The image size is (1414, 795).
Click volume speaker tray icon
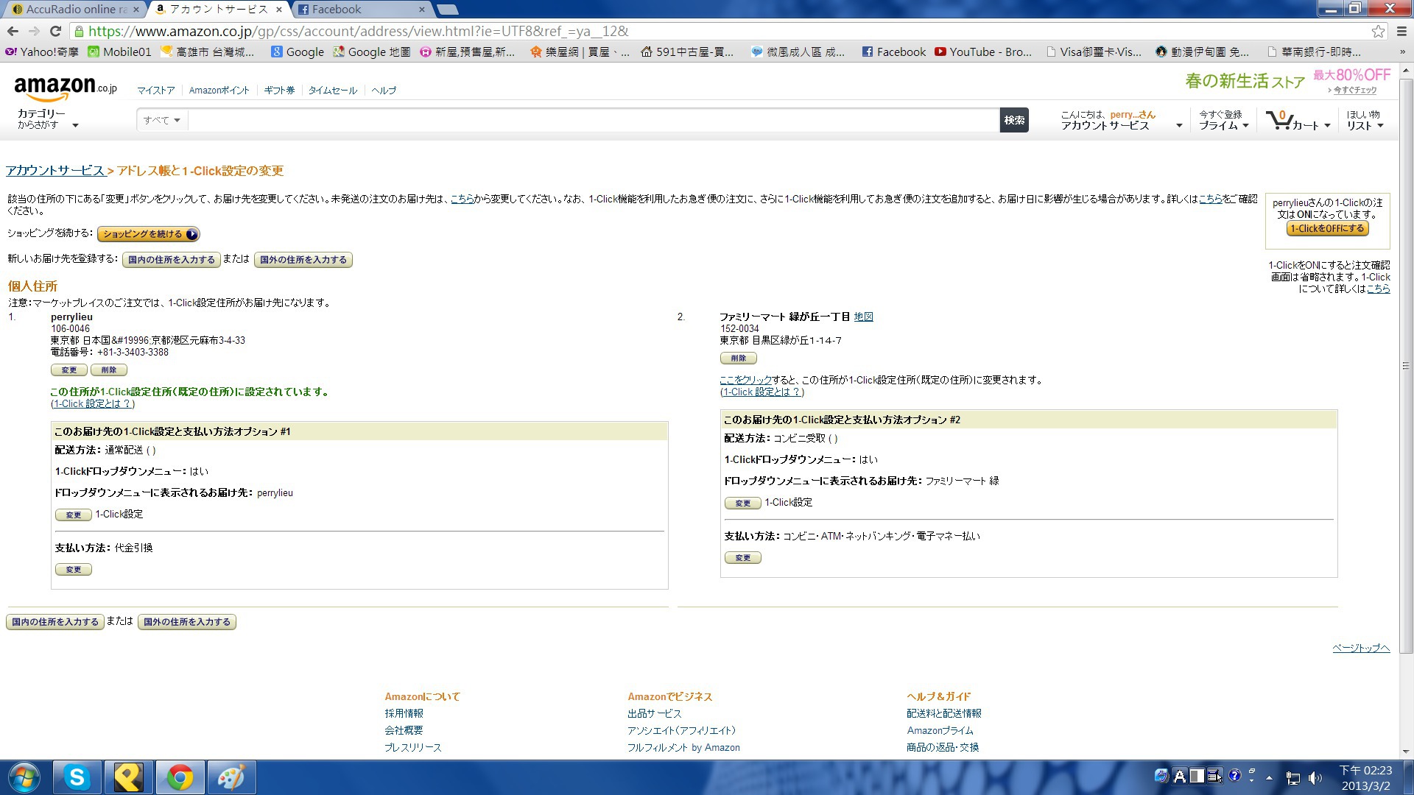click(1315, 777)
